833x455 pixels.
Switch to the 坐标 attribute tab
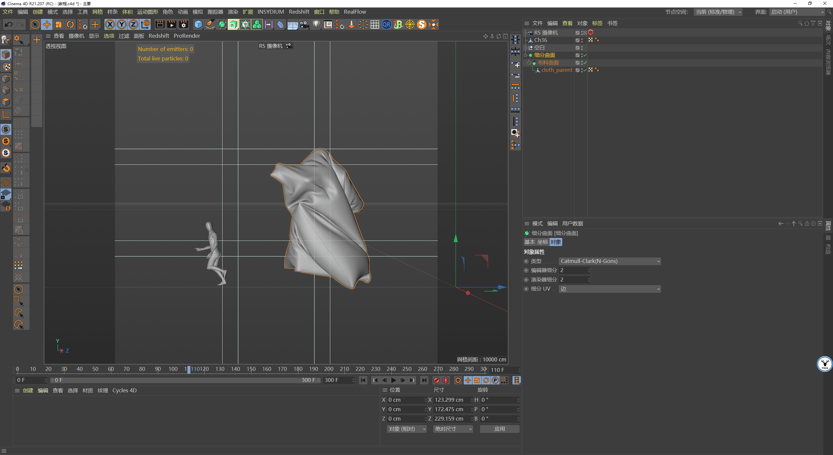(x=542, y=242)
